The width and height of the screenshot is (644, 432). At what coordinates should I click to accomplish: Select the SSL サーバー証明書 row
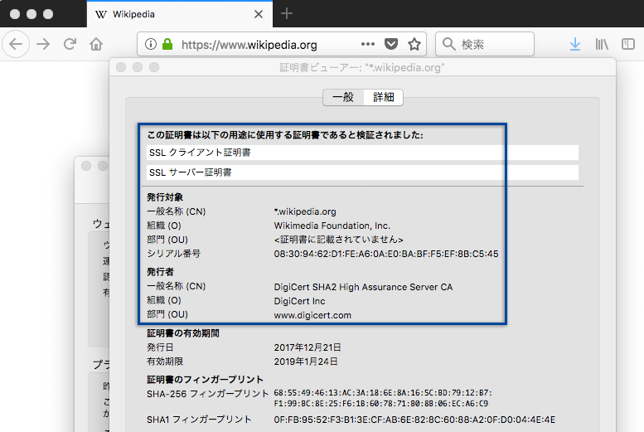362,172
